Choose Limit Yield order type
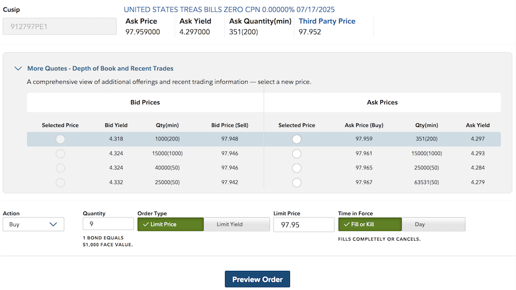This screenshot has height=290, width=516. 237,225
